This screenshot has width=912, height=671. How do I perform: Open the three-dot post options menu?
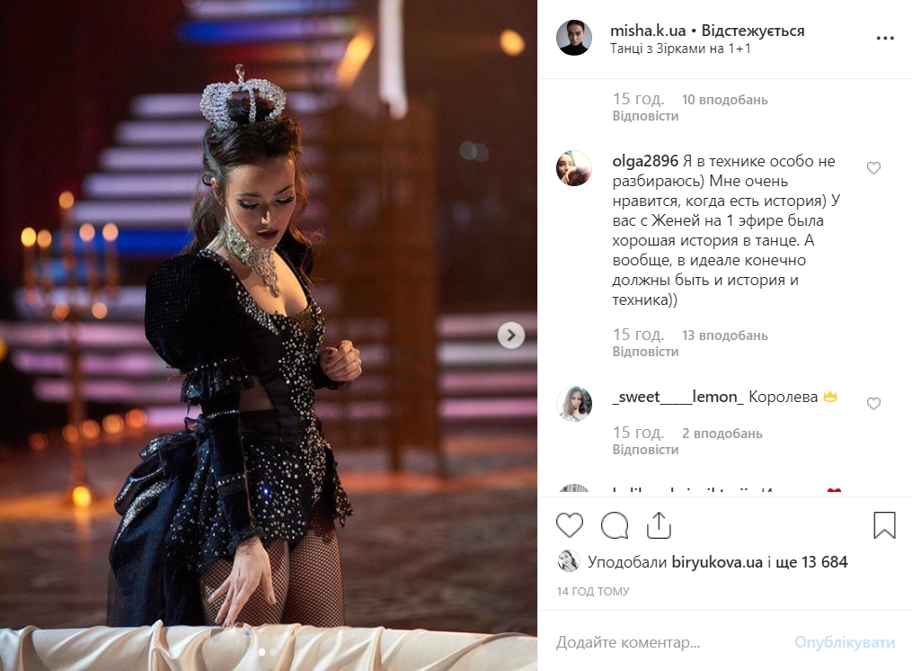pos(885,39)
